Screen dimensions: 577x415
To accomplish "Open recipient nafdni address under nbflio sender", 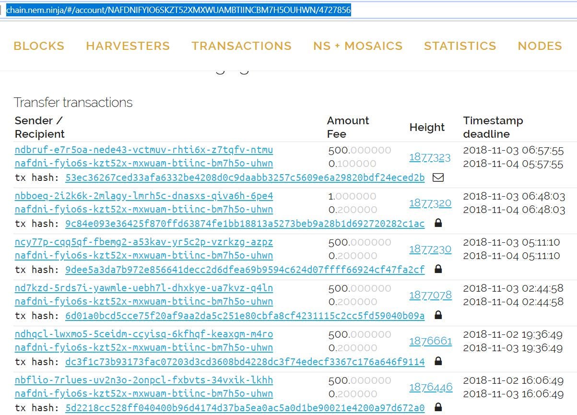I will [x=144, y=393].
